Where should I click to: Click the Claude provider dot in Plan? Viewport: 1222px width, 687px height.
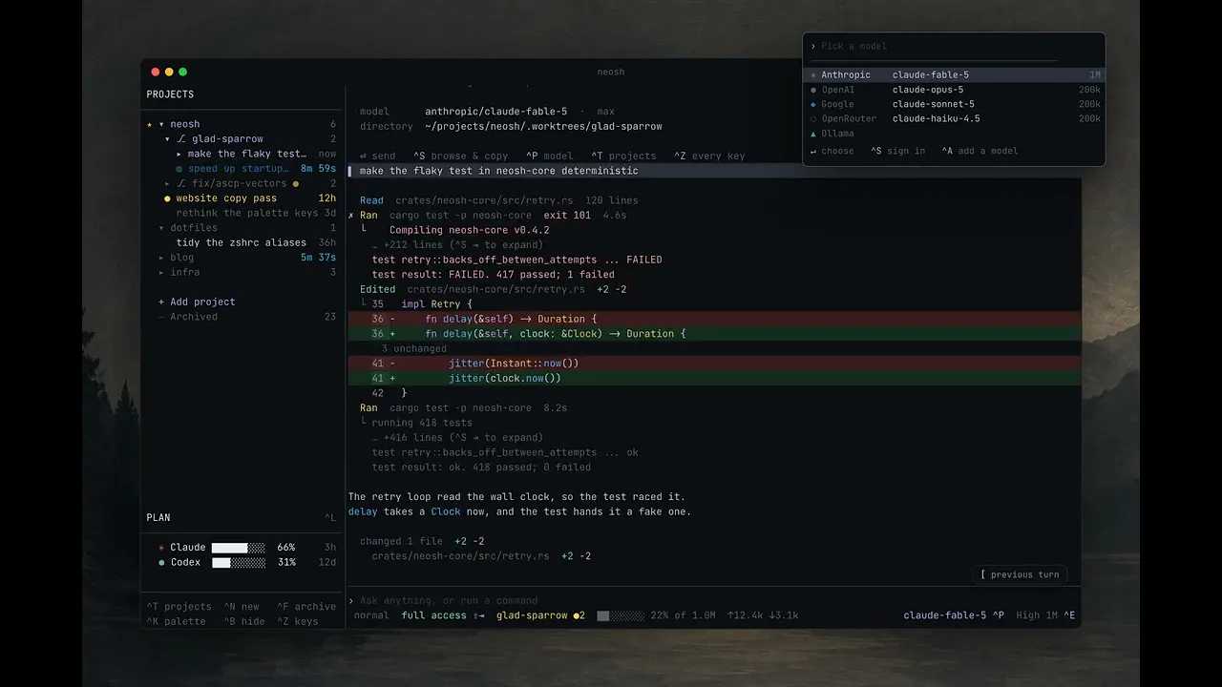point(161,548)
